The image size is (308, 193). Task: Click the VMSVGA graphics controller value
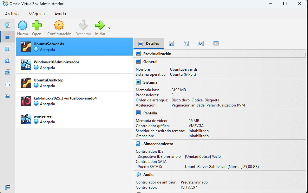pos(196,126)
